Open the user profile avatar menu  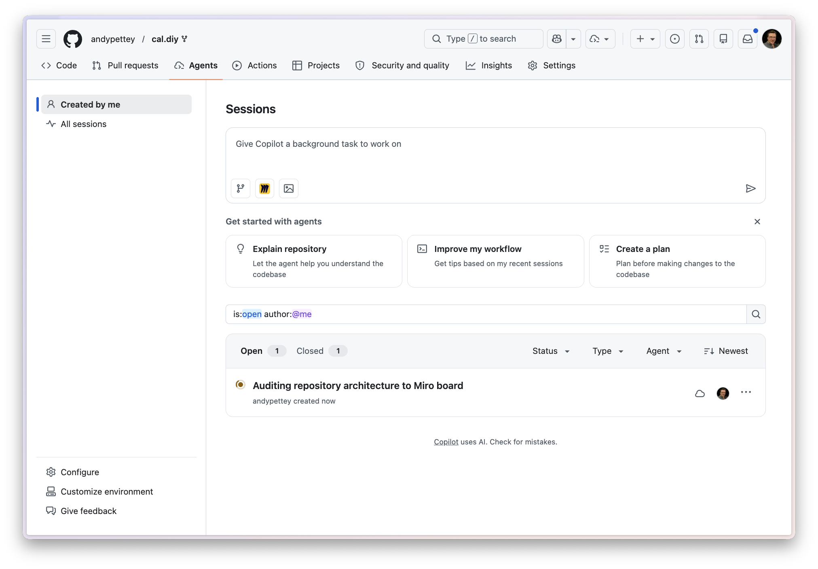coord(772,39)
